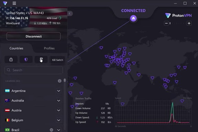Click the server load indicator circle

click(60, 18)
